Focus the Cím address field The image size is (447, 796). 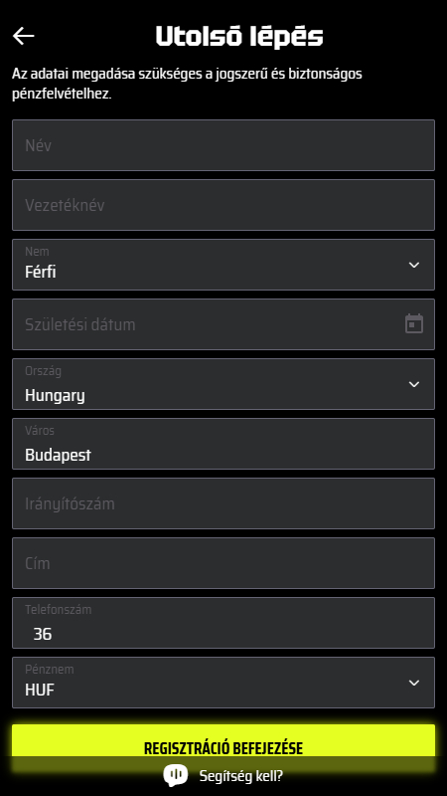(223, 563)
